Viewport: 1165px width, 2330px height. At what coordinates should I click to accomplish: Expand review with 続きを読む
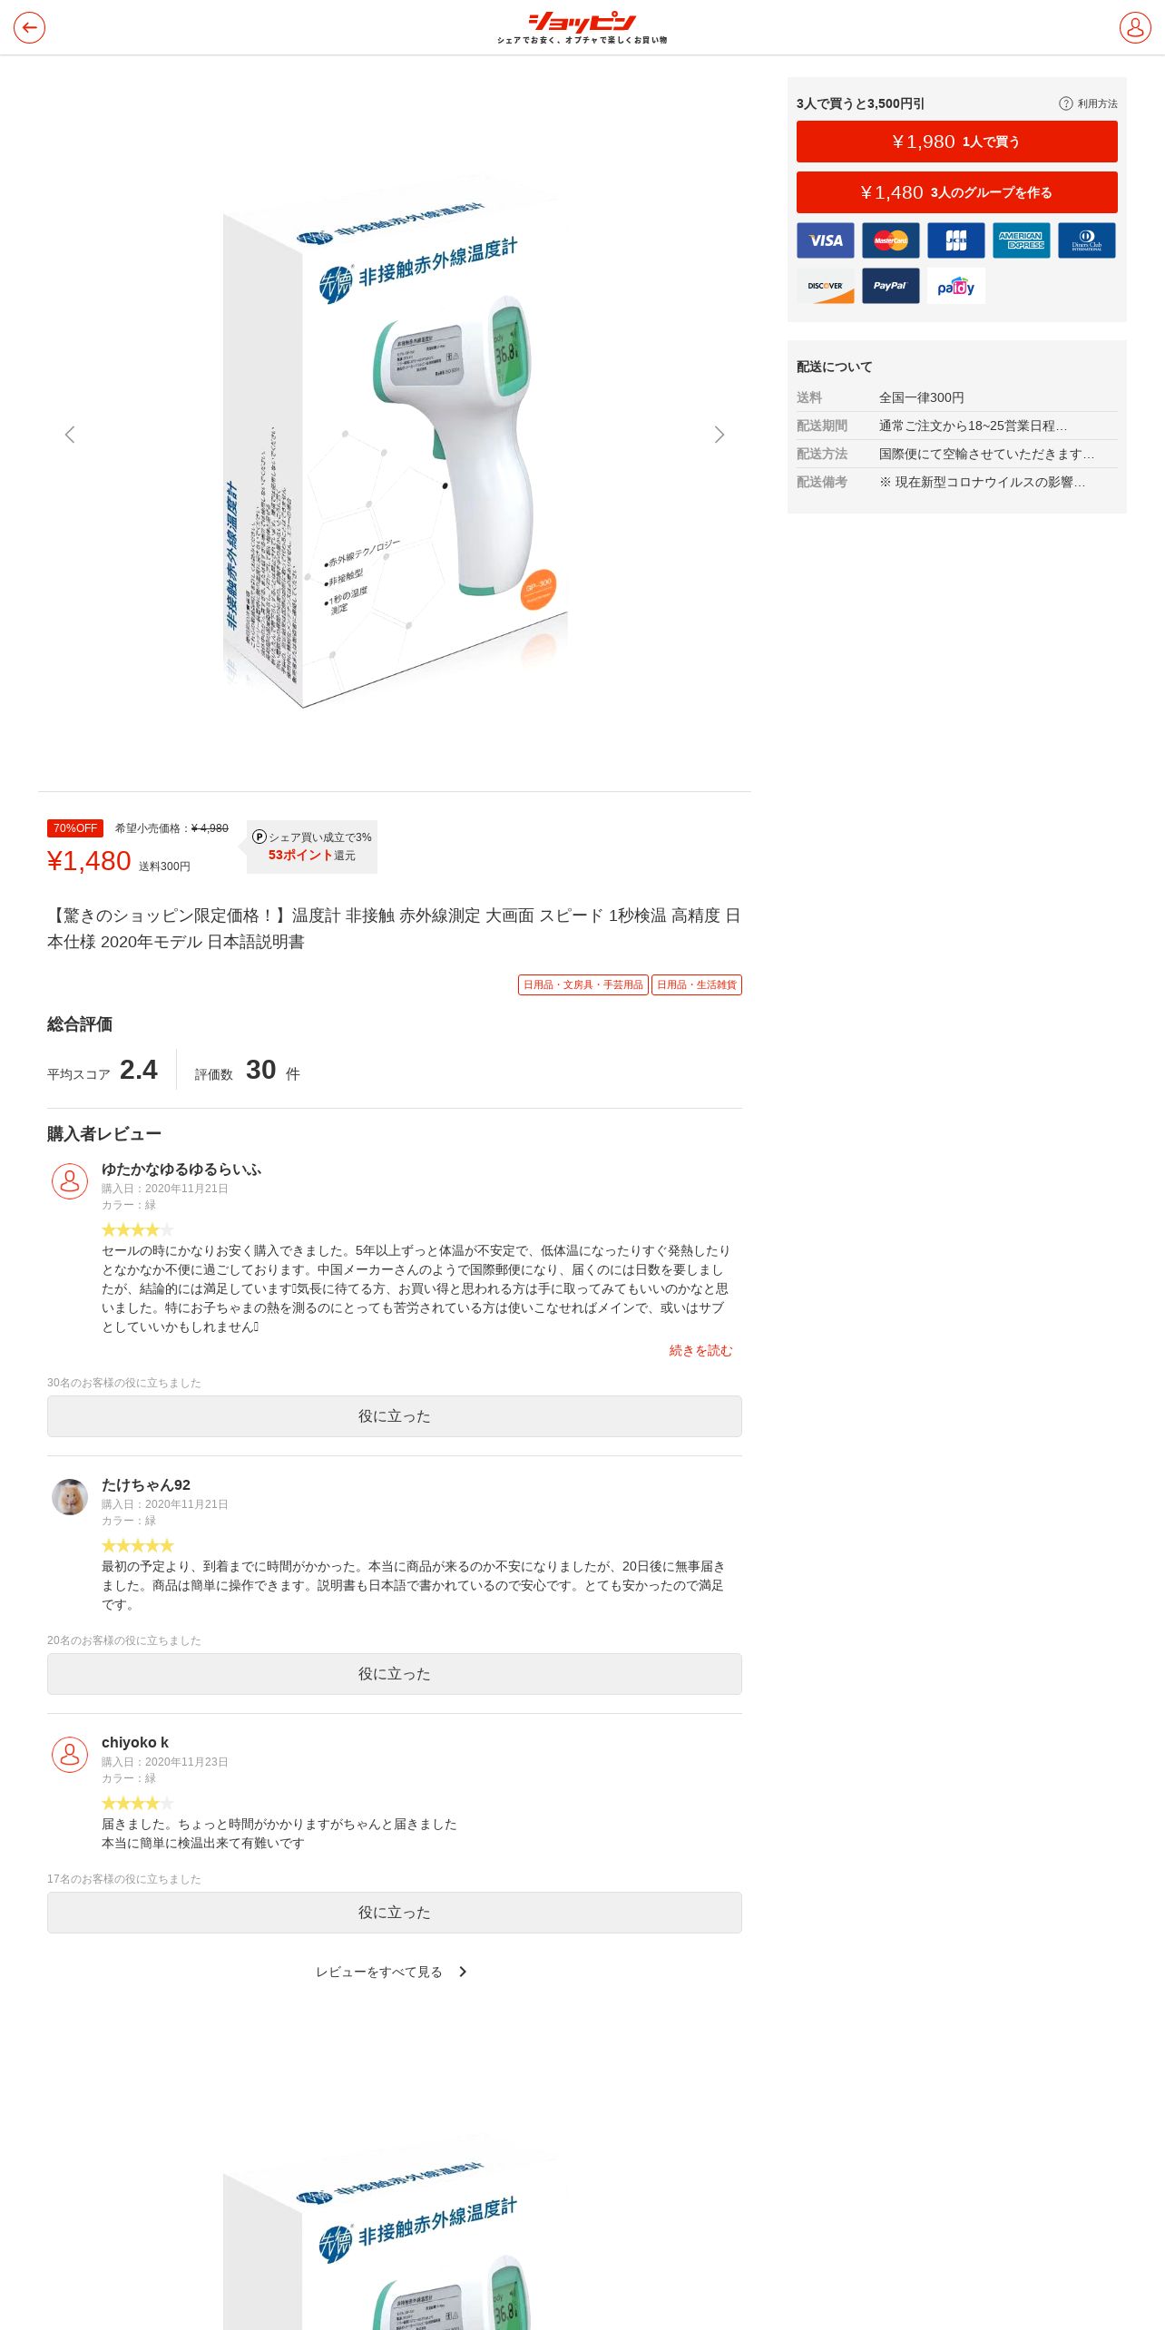pos(700,1351)
